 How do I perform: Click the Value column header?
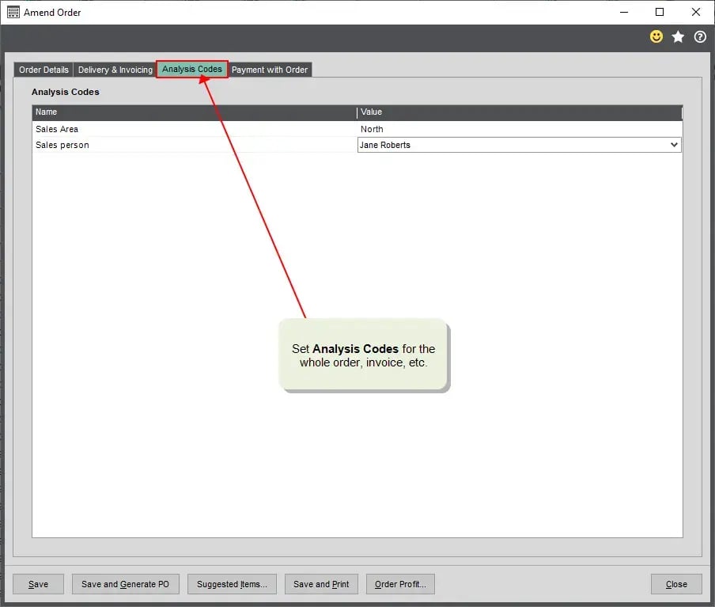pyautogui.click(x=520, y=112)
